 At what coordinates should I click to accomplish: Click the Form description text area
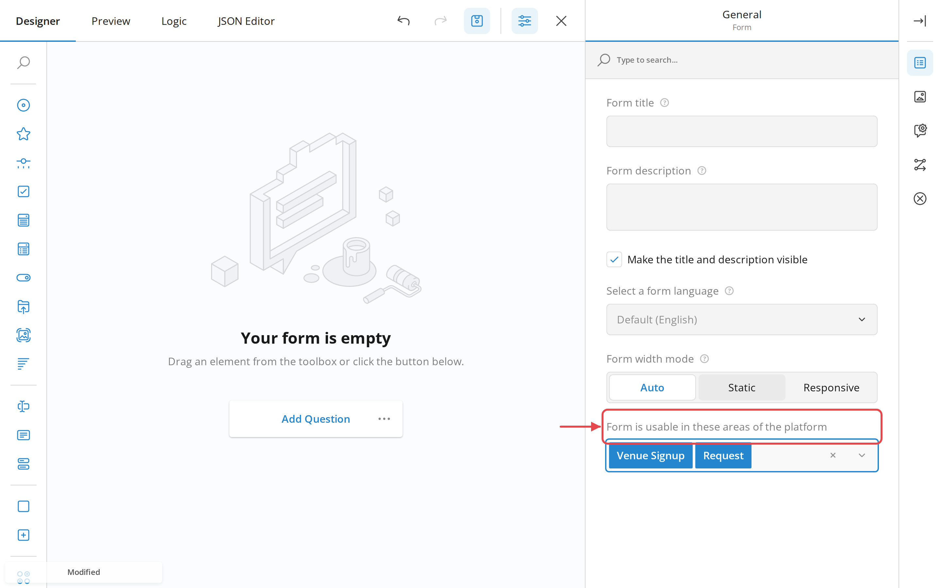[741, 207]
